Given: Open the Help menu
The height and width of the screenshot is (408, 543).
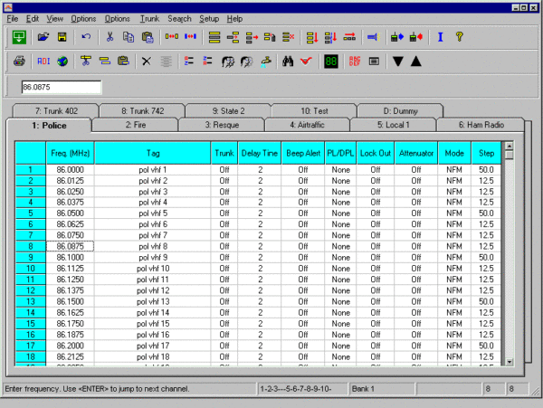Looking at the screenshot, I should point(234,19).
